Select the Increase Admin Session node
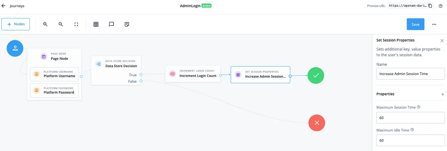447x151 pixels. (x=260, y=75)
